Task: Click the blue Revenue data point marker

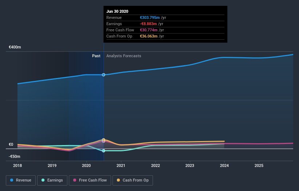Action: coord(103,75)
